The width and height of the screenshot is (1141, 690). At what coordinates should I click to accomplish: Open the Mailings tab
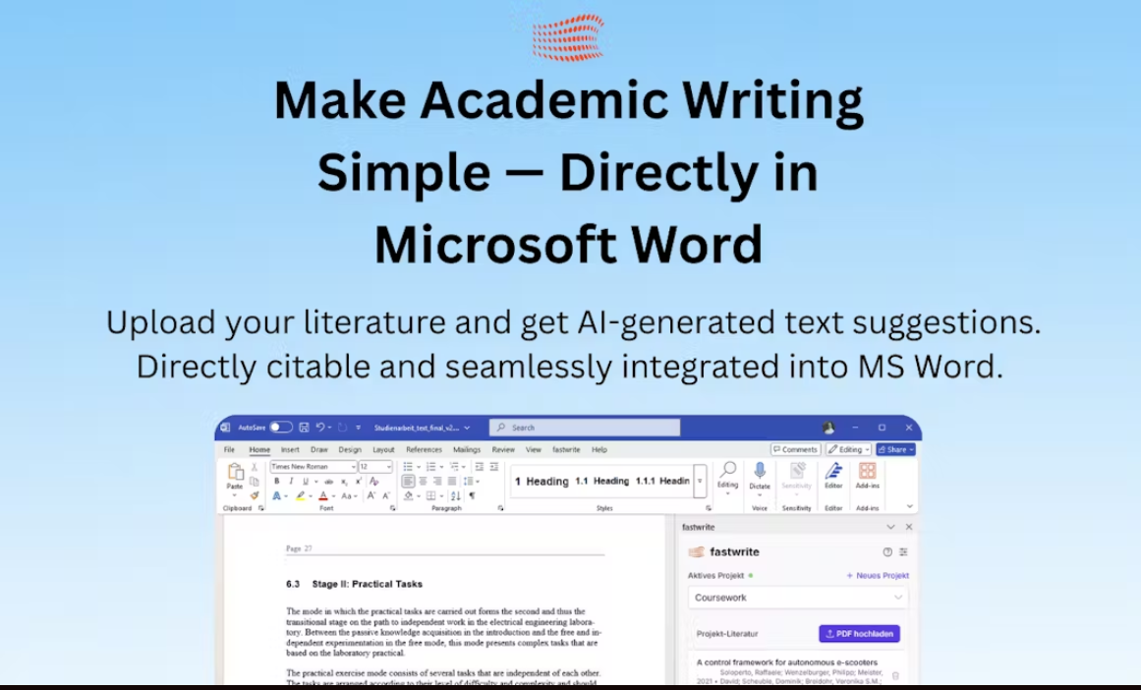[x=467, y=450]
